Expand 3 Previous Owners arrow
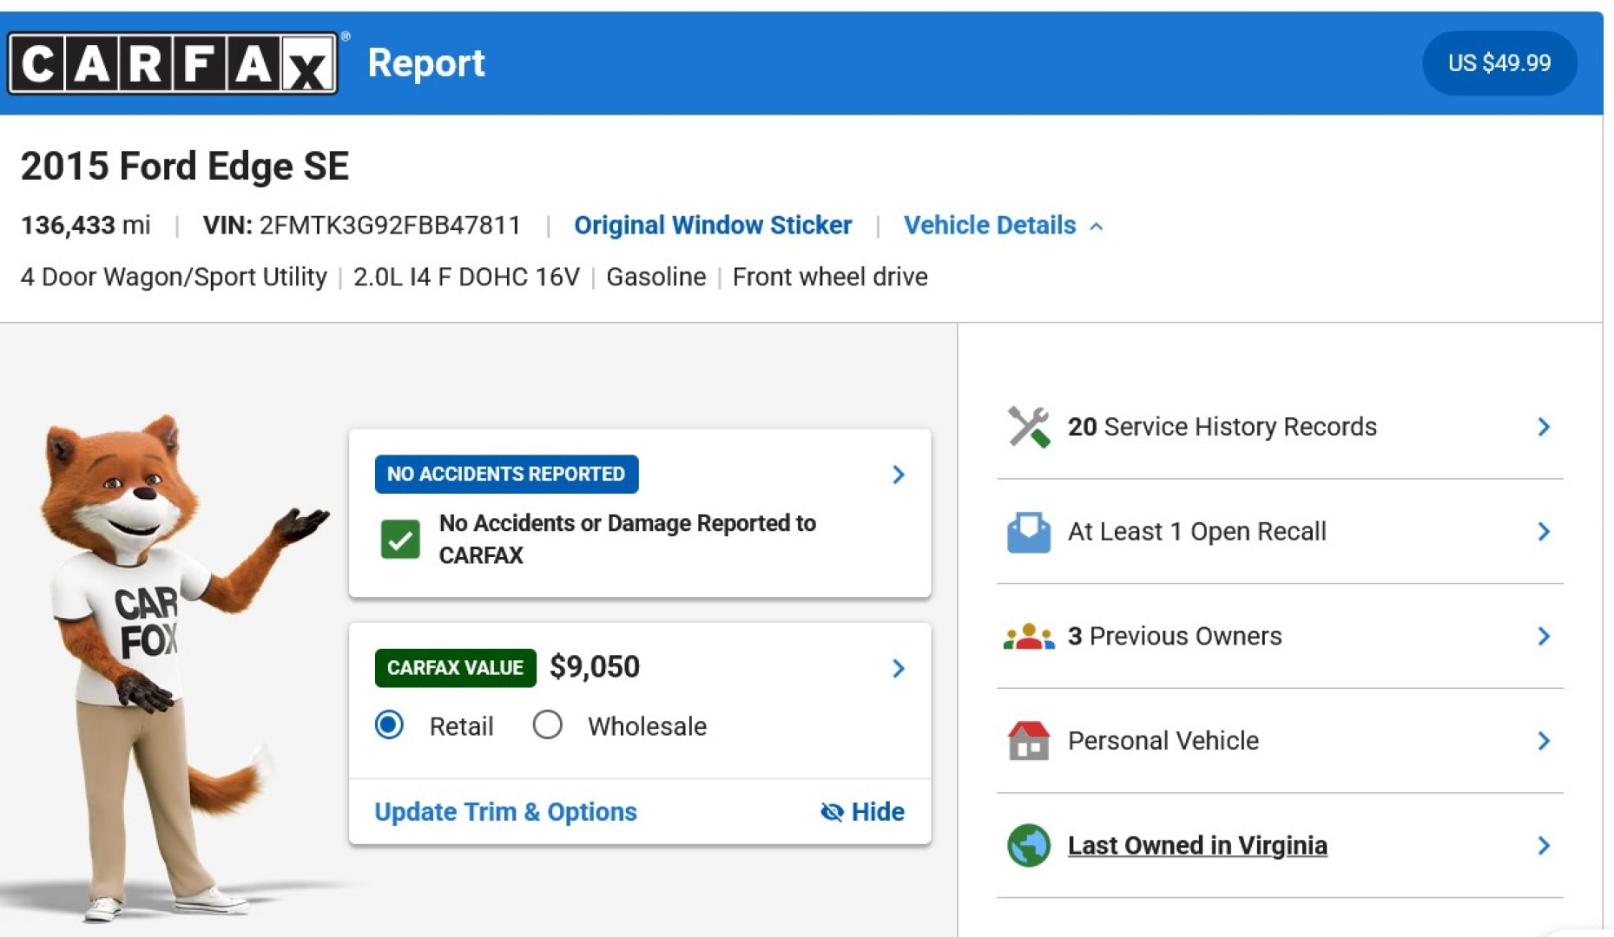Image resolution: width=1614 pixels, height=937 pixels. [x=1544, y=637]
